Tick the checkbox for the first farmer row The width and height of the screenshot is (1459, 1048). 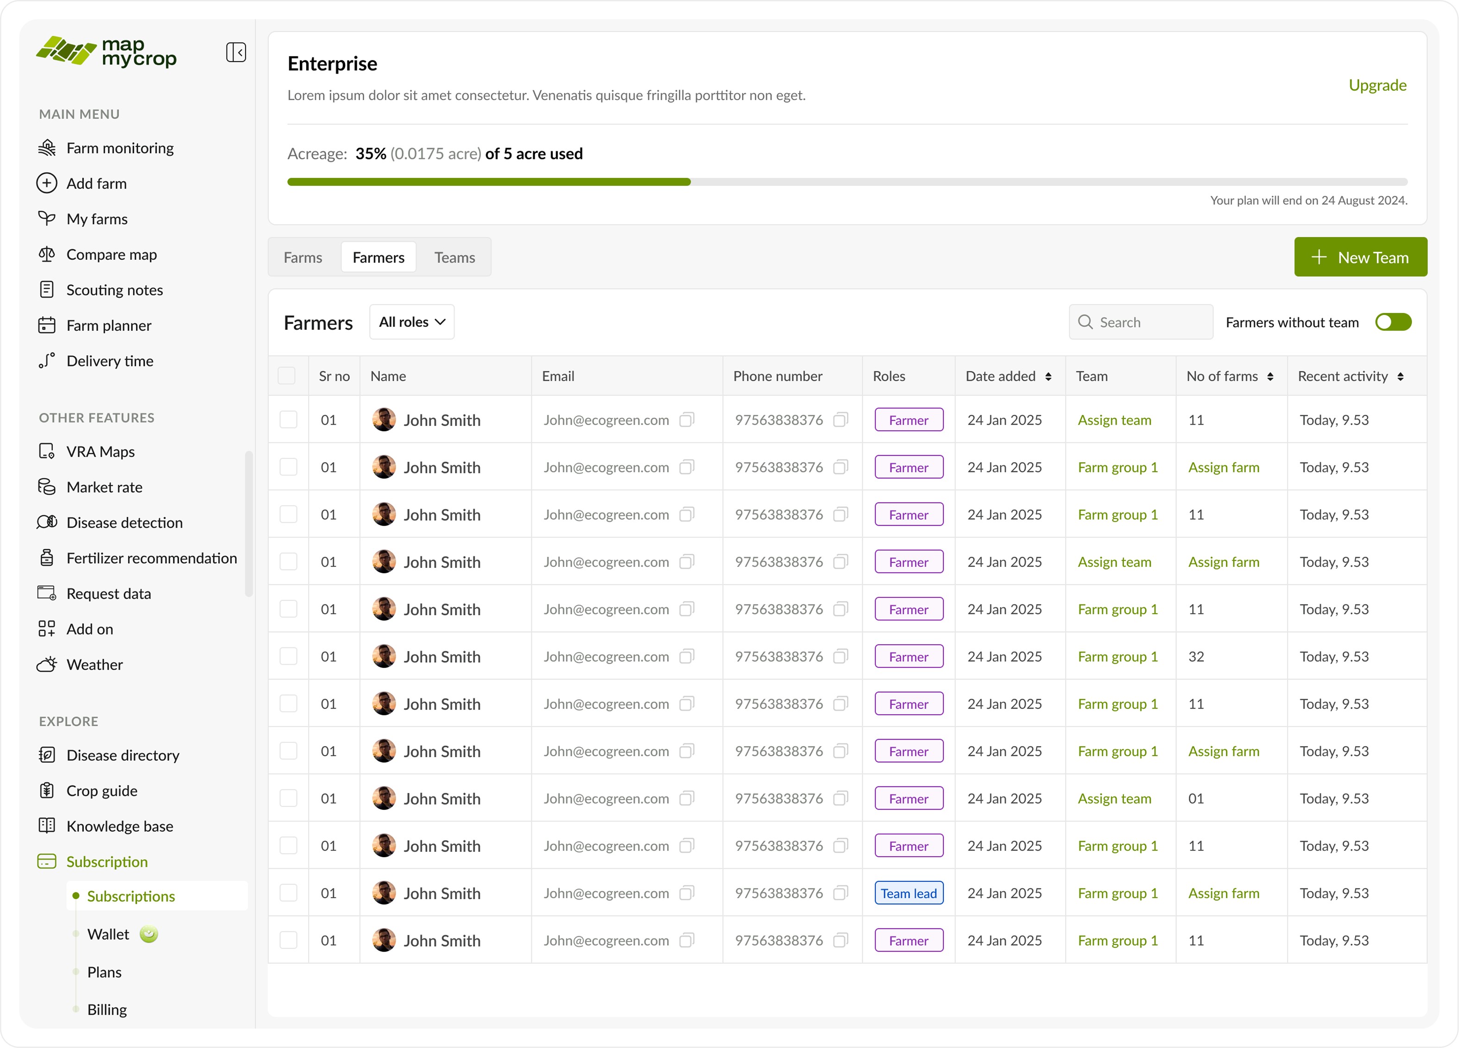coord(288,420)
